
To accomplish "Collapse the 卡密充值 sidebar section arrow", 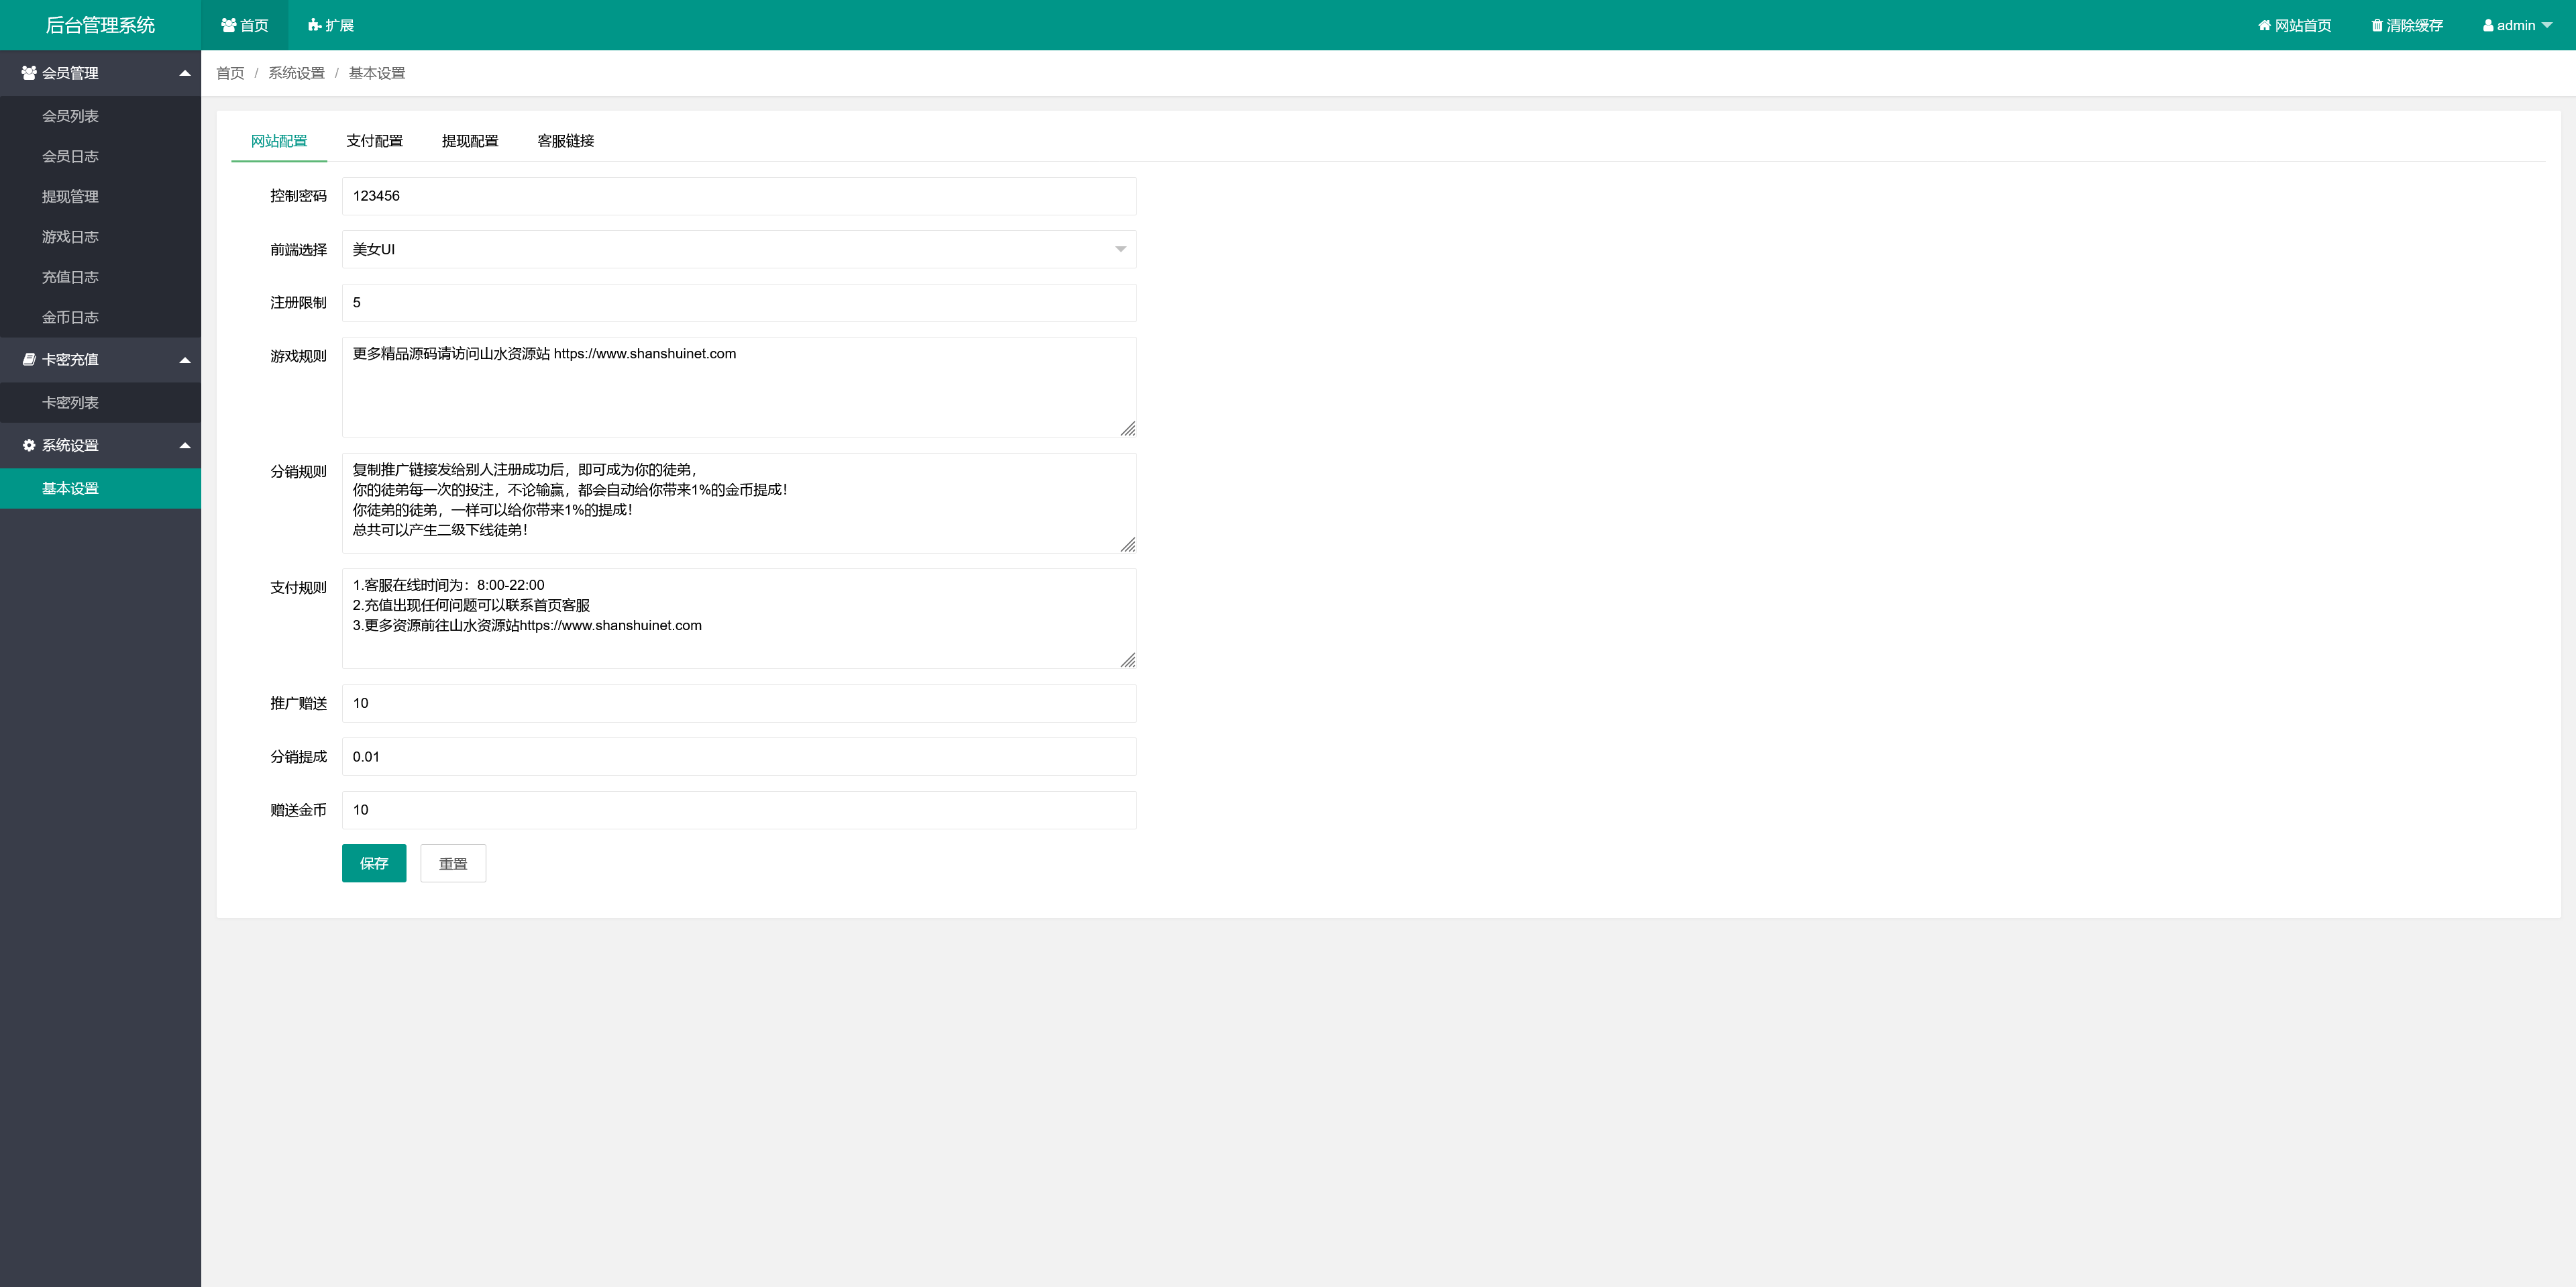I will coord(185,359).
